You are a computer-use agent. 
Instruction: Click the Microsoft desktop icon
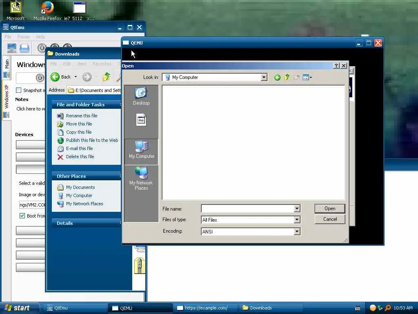coord(16,11)
